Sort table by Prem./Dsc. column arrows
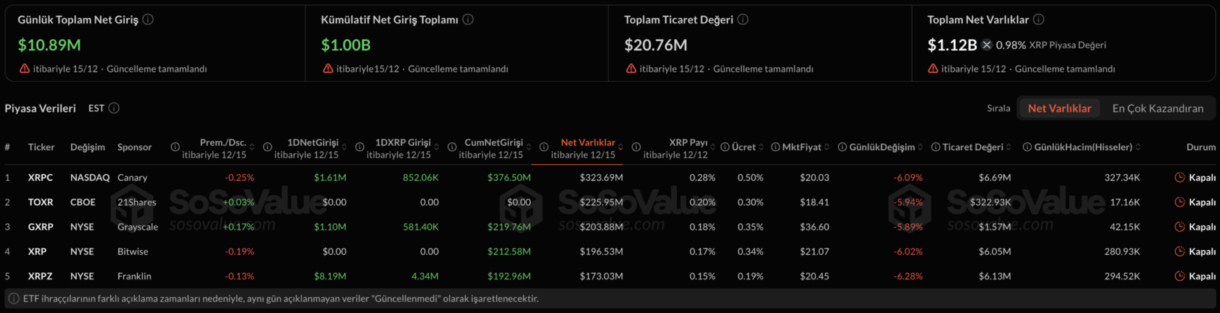This screenshot has height=313, width=1220. [252, 148]
